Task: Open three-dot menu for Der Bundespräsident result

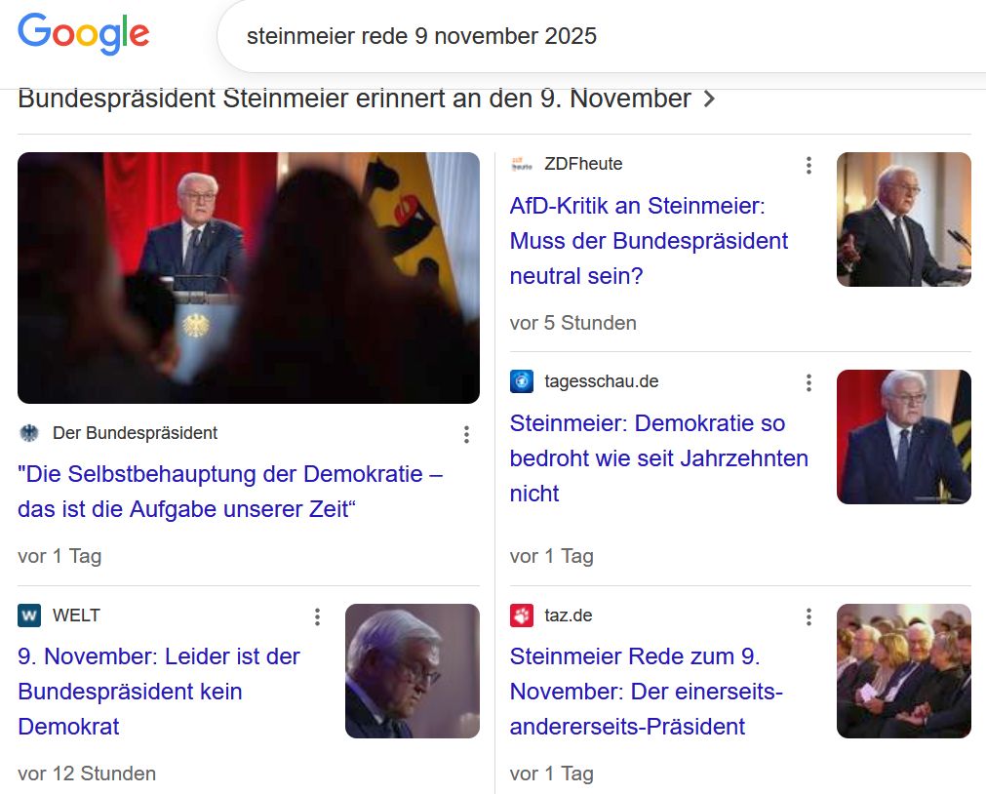Action: pos(466,434)
